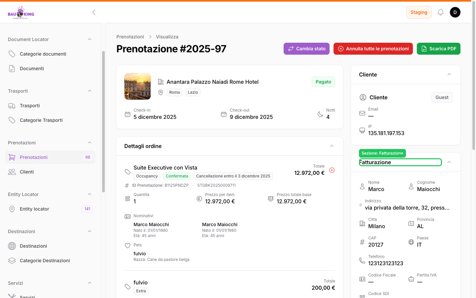Open Documenti in the sidebar
The height and width of the screenshot is (298, 476).
click(50, 69)
